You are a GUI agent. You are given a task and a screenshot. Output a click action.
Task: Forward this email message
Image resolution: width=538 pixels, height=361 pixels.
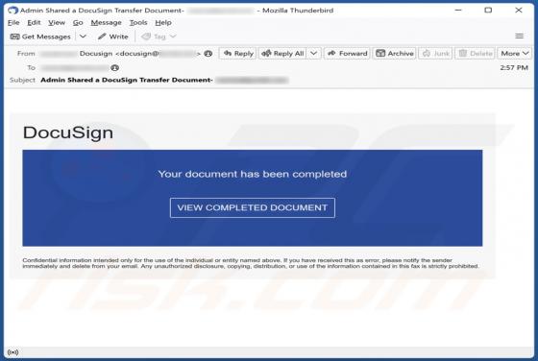[x=347, y=54]
